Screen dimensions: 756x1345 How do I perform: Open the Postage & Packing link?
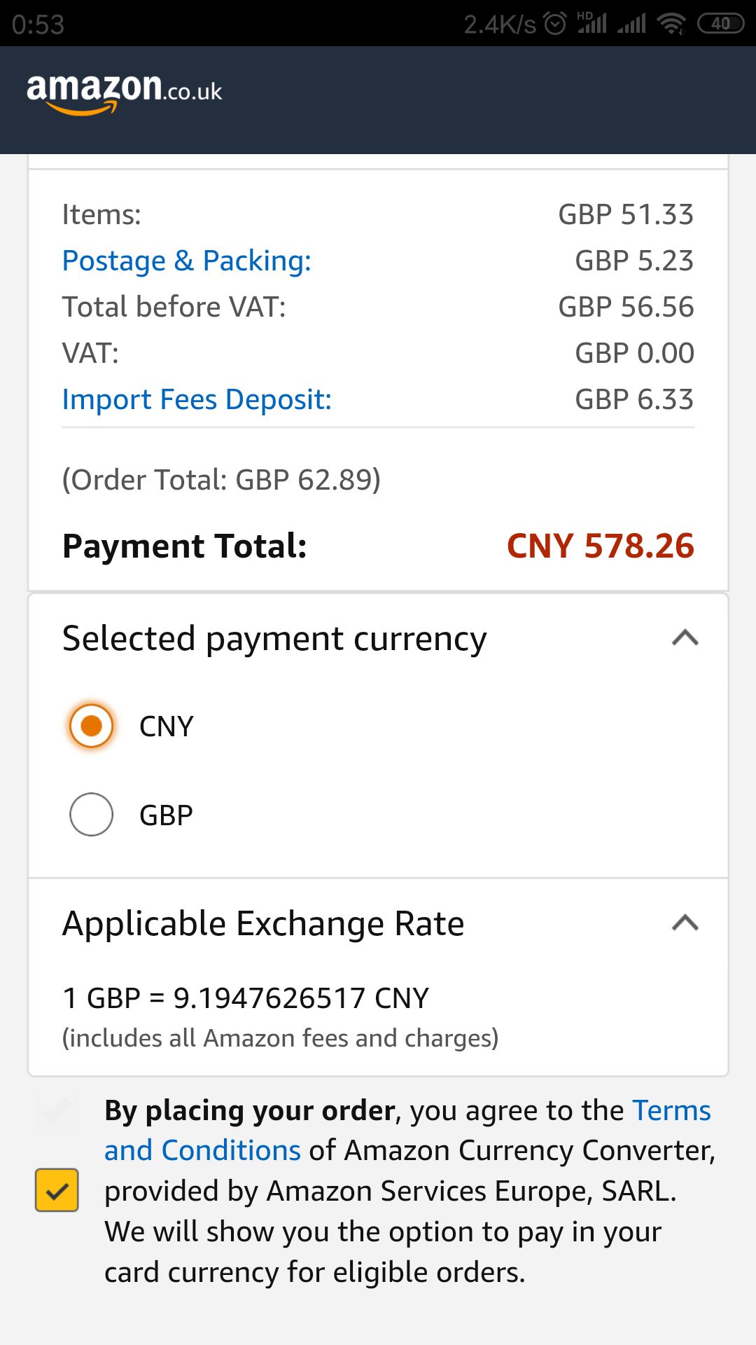pyautogui.click(x=187, y=261)
